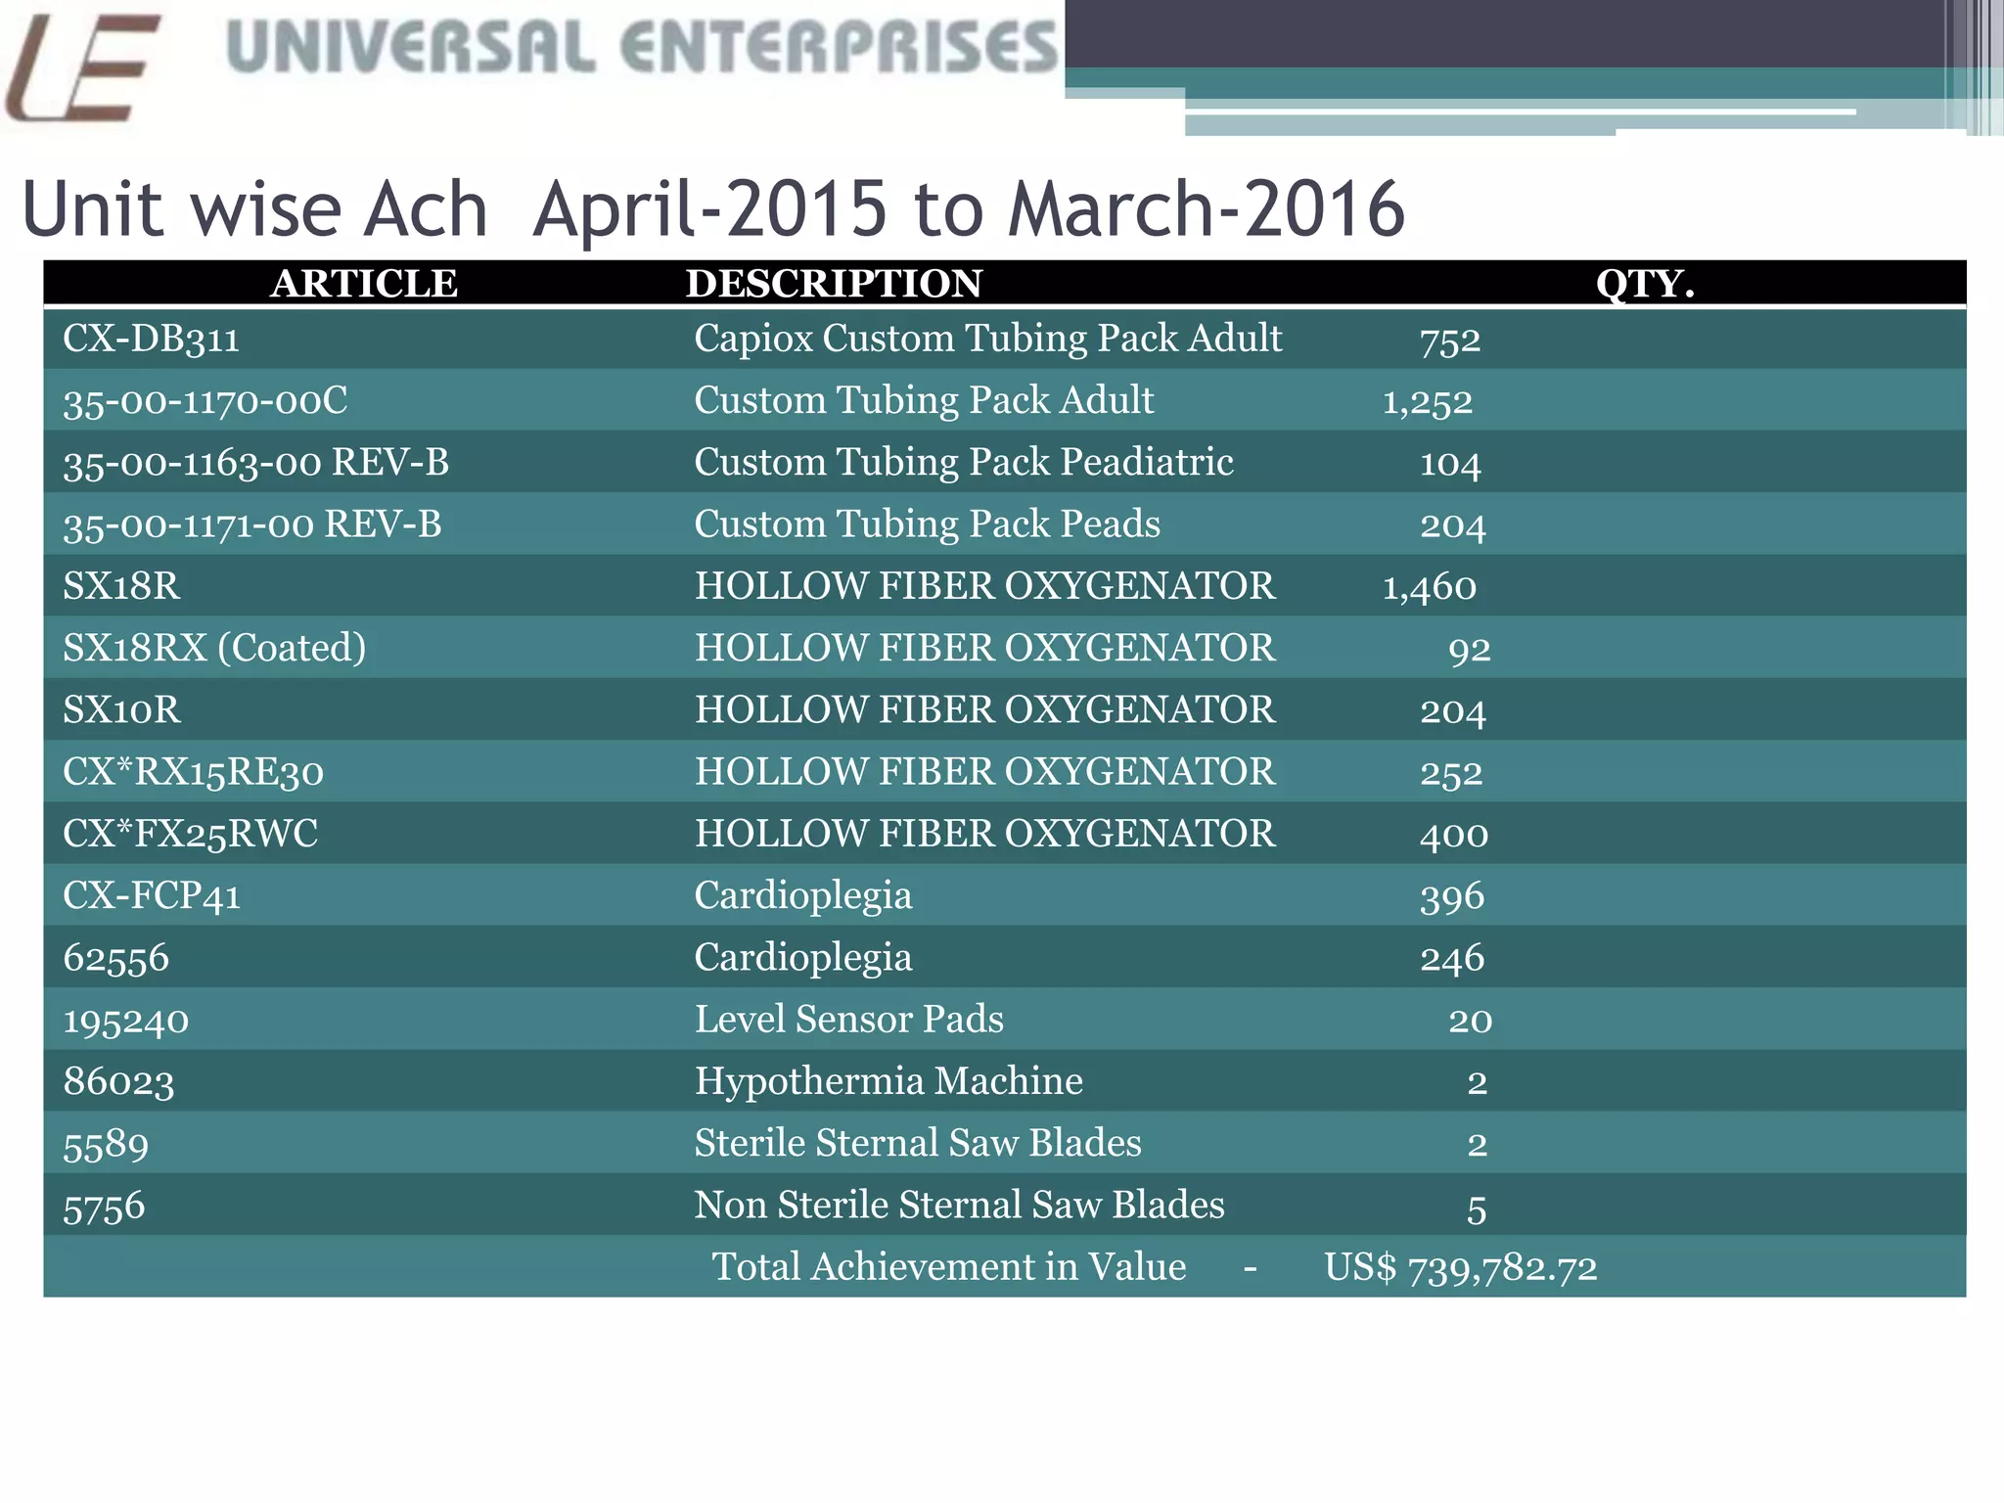Select 'Custom Tubing Pack Peadiatric' description
This screenshot has width=2004, height=1503.
tap(964, 462)
